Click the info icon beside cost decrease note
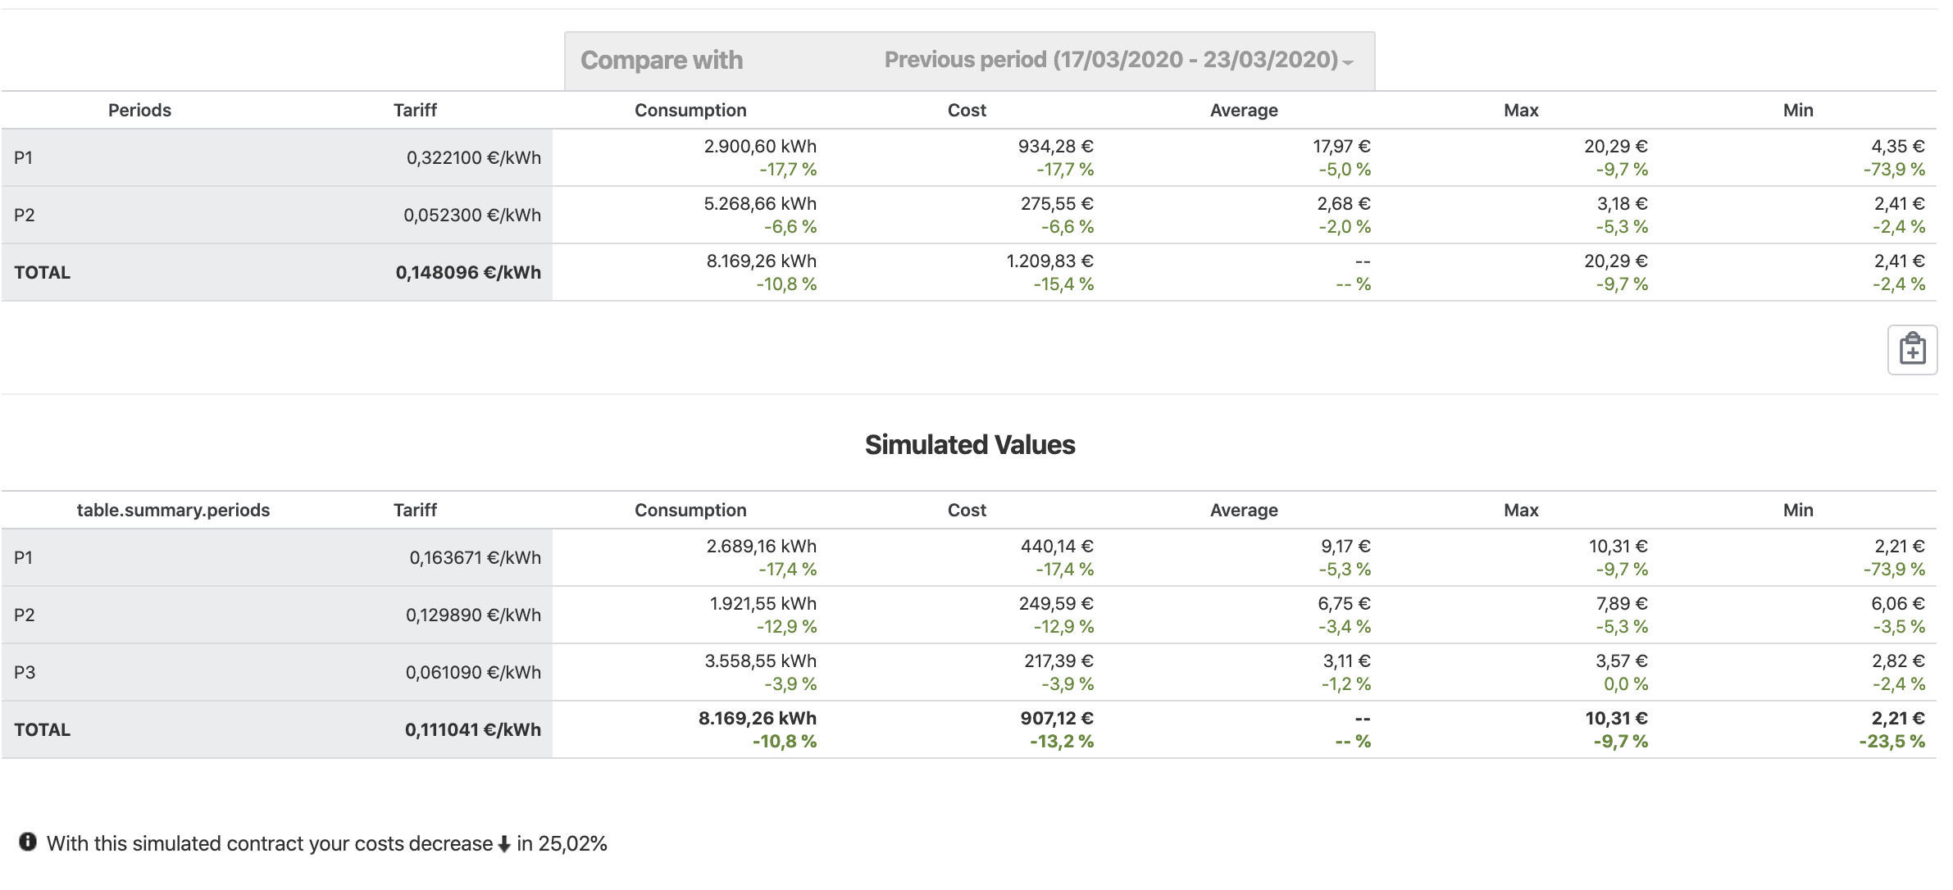 [28, 842]
